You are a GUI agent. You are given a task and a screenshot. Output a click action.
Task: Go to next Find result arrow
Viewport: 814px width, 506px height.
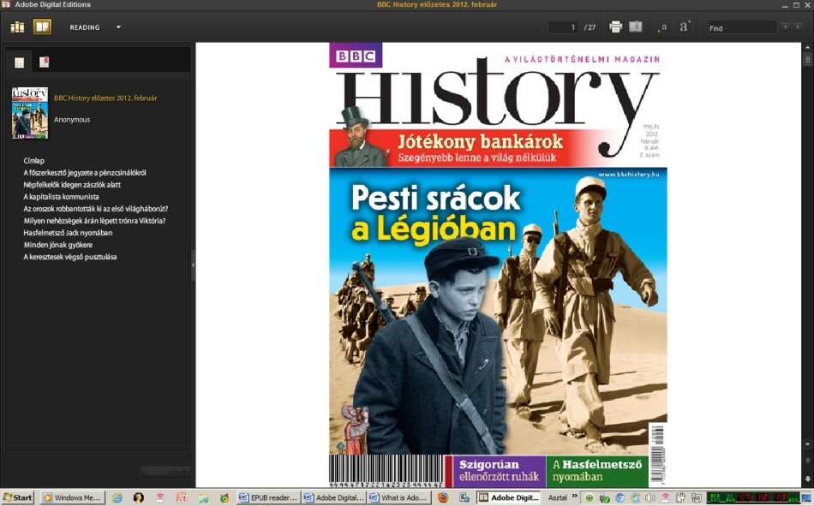[798, 27]
